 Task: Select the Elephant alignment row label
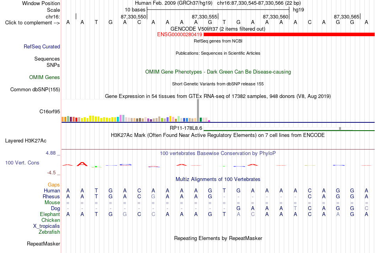[x=50, y=214]
